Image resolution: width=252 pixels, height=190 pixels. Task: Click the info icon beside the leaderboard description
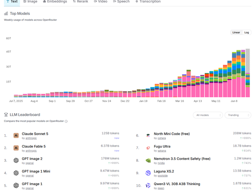(x=66, y=121)
